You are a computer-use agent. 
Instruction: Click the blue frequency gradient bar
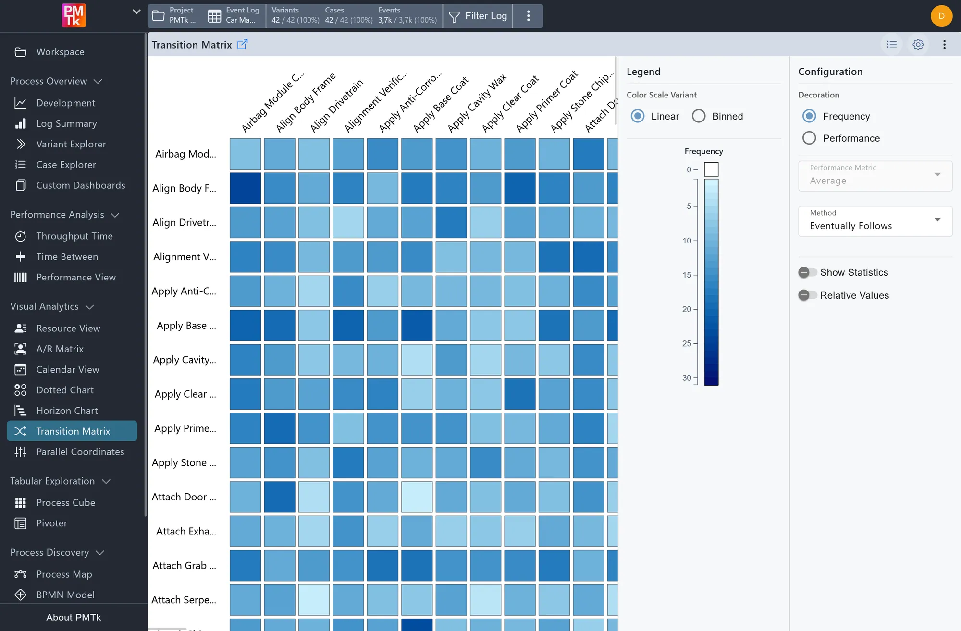point(711,282)
